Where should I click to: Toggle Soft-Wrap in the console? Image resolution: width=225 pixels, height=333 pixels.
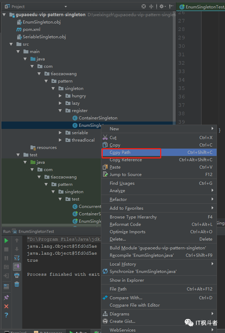[17, 258]
